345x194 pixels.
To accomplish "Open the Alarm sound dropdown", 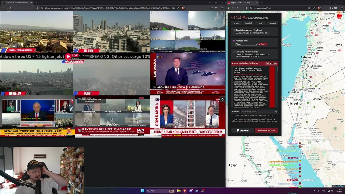I will click(246, 44).
